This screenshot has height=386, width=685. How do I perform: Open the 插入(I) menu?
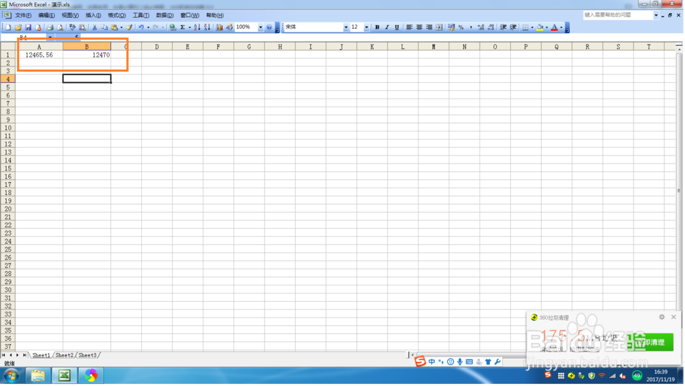pos(93,15)
